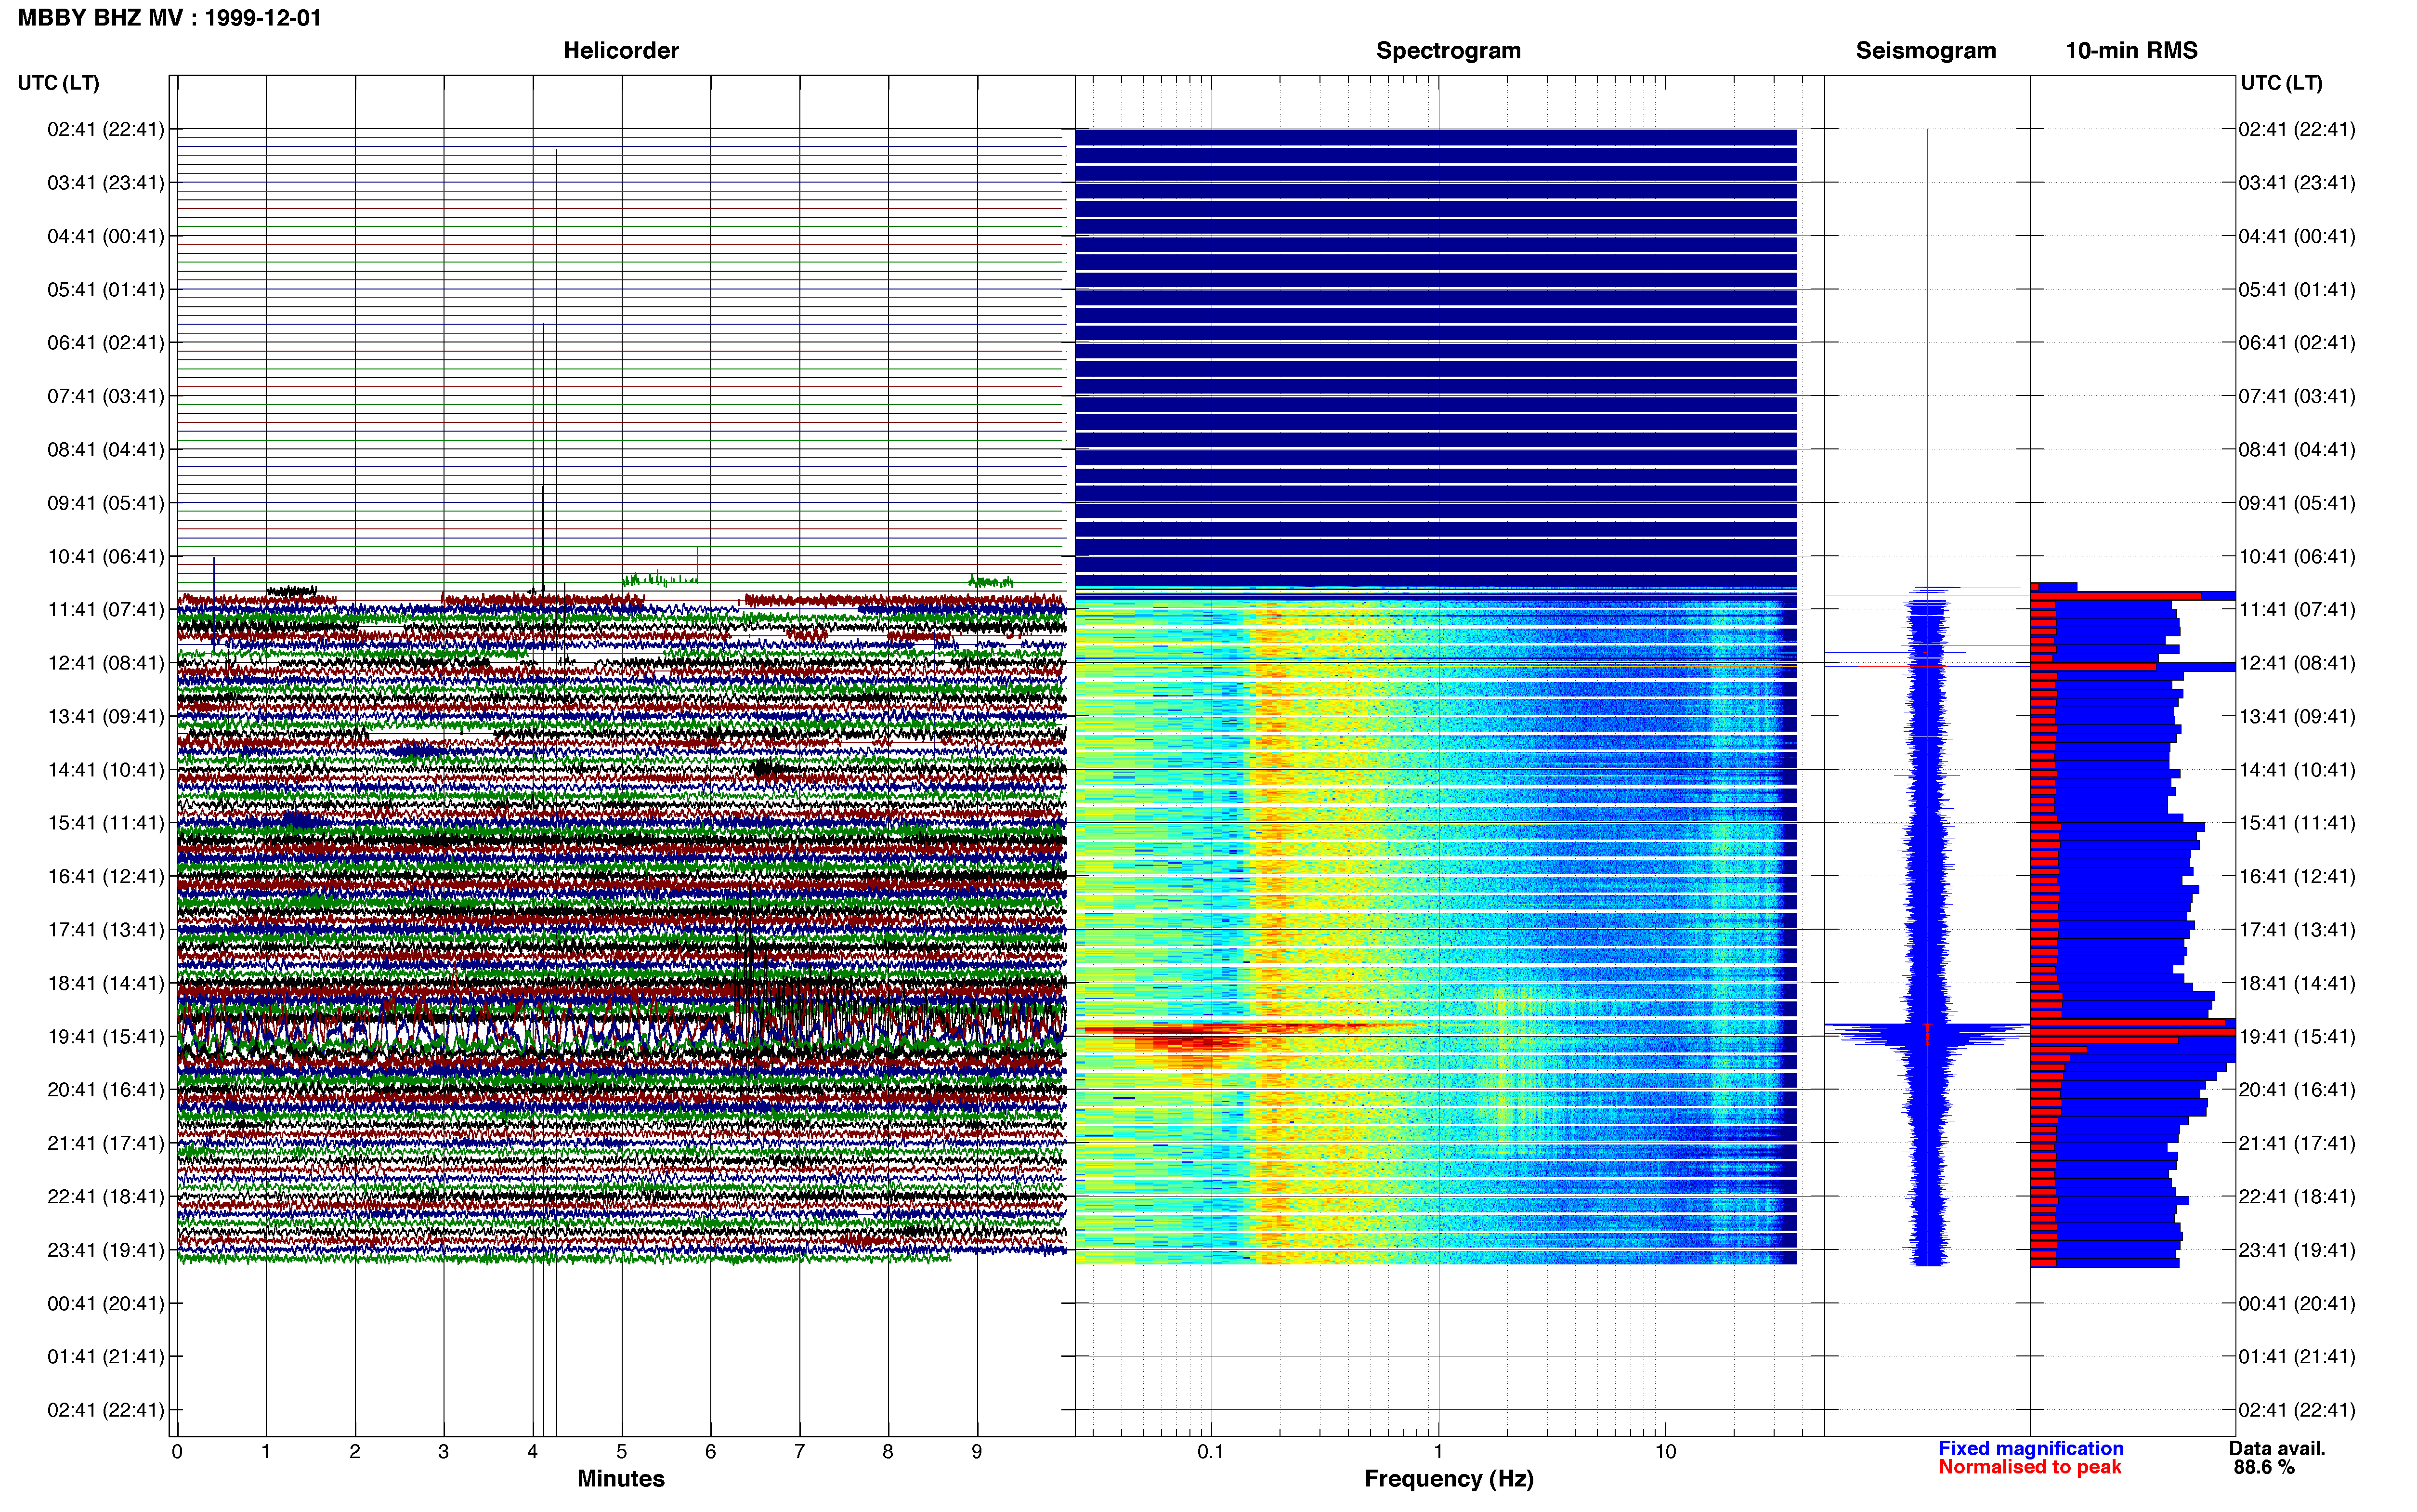Image resolution: width=2417 pixels, height=1512 pixels.
Task: Click the 88.6 % data availability value
Action: (x=2264, y=1467)
